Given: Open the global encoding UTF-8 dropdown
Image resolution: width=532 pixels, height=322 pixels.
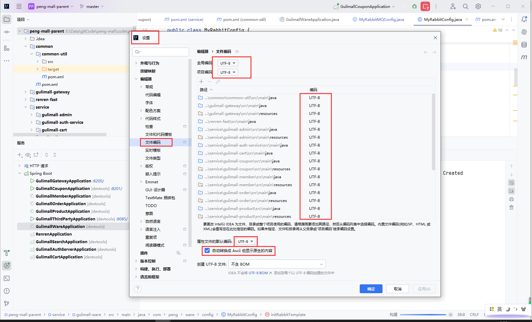Looking at the screenshot, I should click(x=228, y=63).
